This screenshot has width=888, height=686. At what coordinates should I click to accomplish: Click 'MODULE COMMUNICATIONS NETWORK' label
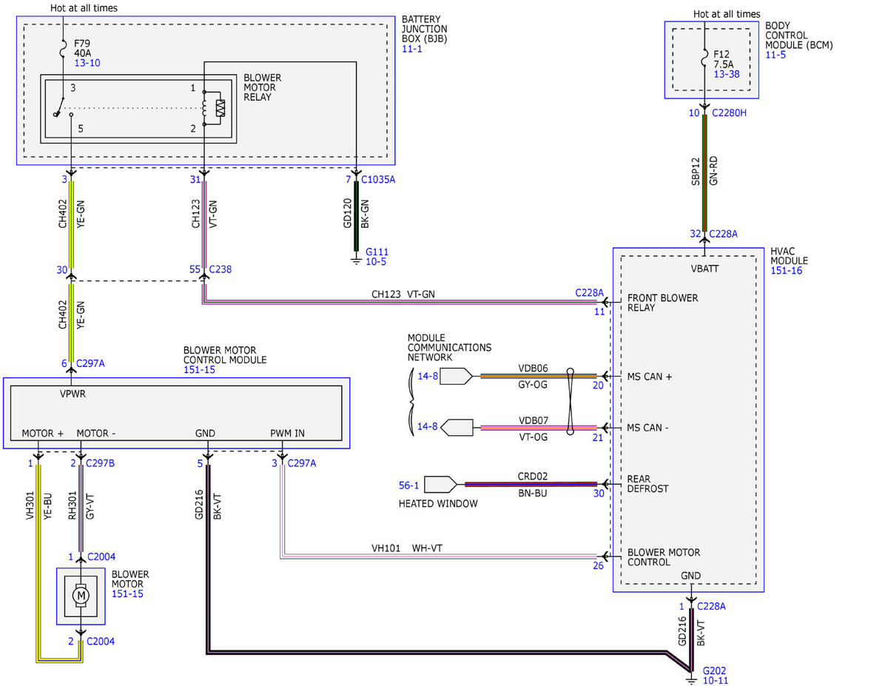pyautogui.click(x=449, y=347)
